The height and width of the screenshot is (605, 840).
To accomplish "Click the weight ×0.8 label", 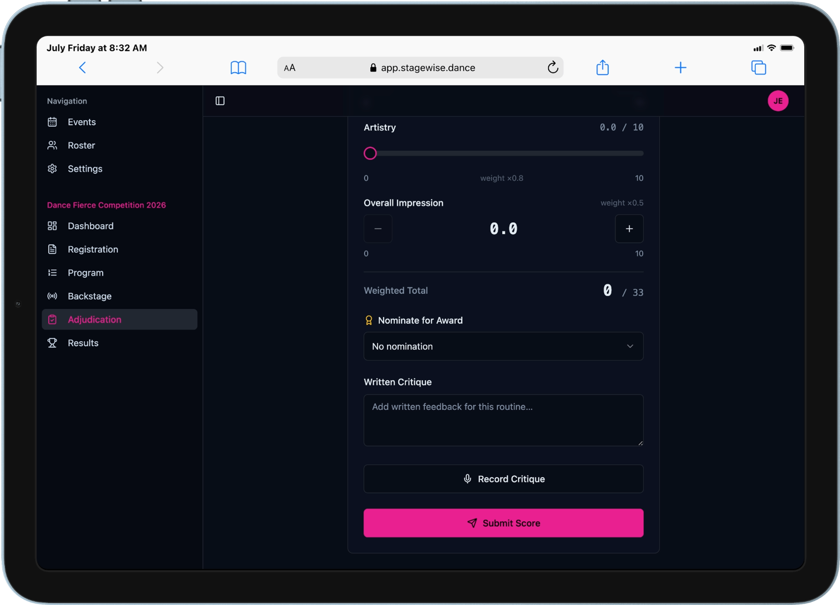I will [x=501, y=178].
